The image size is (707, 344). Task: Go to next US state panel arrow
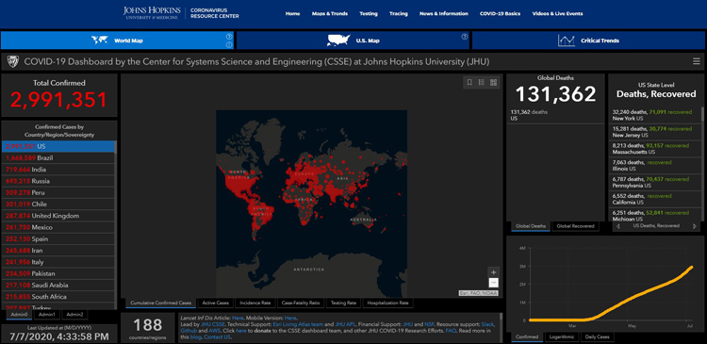click(695, 226)
